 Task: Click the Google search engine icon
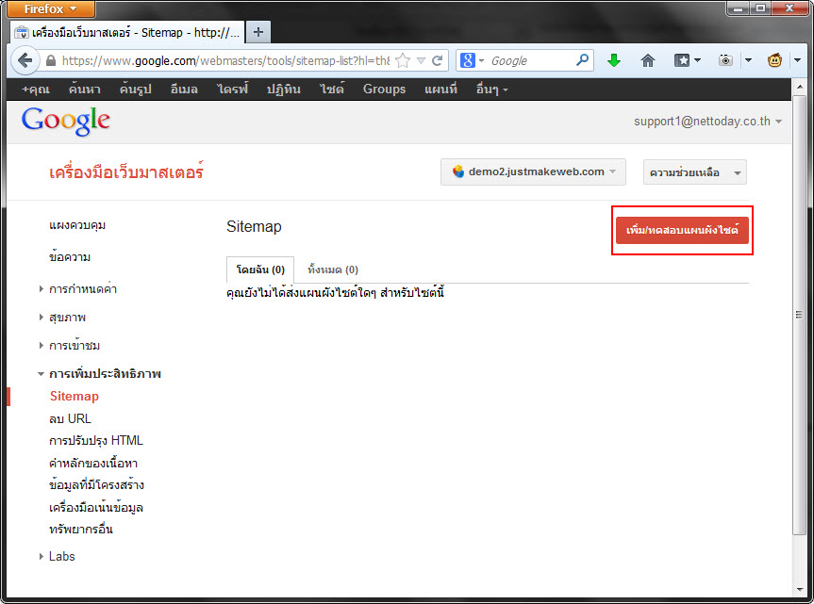[467, 60]
